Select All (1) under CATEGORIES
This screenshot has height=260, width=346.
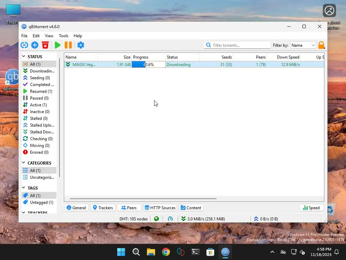click(x=39, y=171)
